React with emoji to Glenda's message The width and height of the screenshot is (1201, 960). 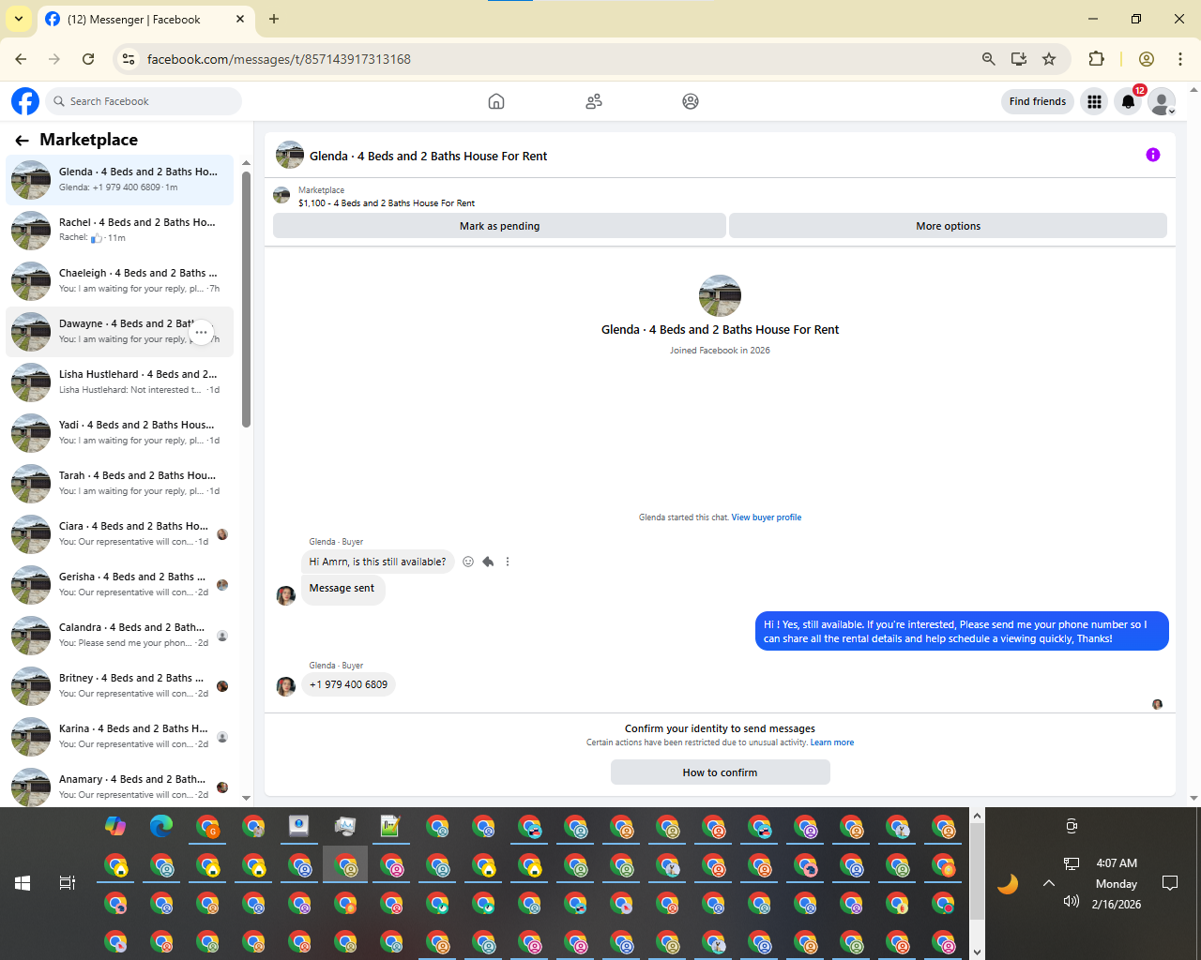coord(468,562)
